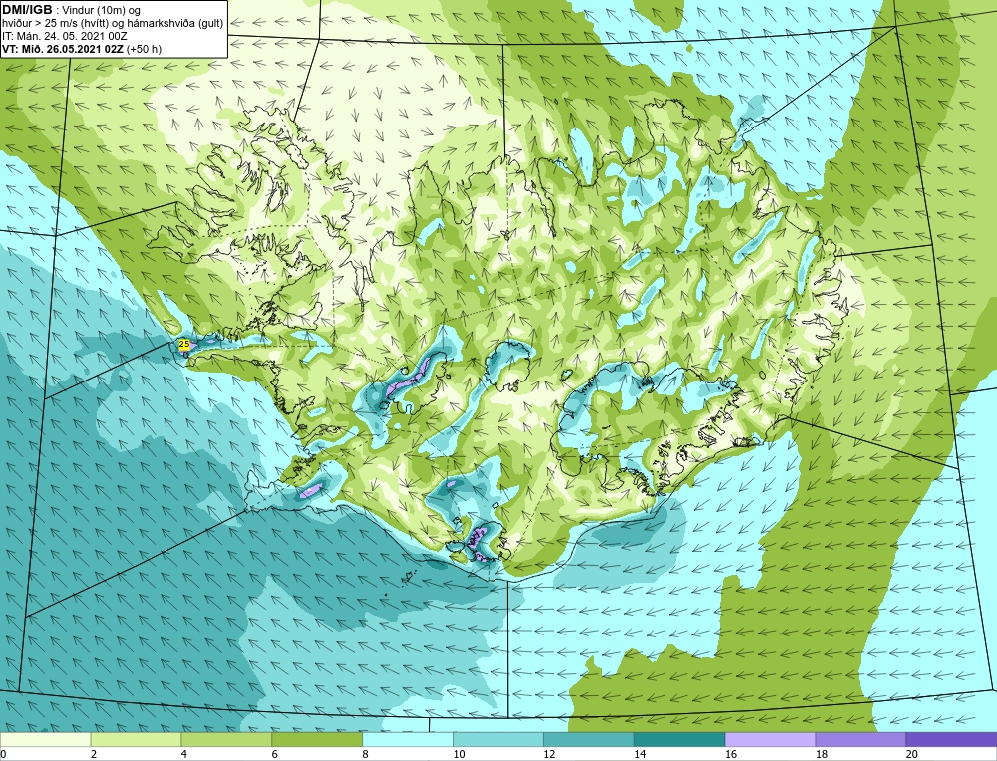Click the "10" label on the wind scale
This screenshot has height=761, width=997.
tap(459, 754)
